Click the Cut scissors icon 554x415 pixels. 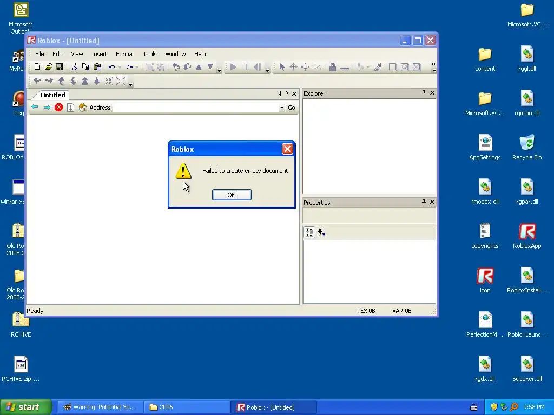point(74,67)
